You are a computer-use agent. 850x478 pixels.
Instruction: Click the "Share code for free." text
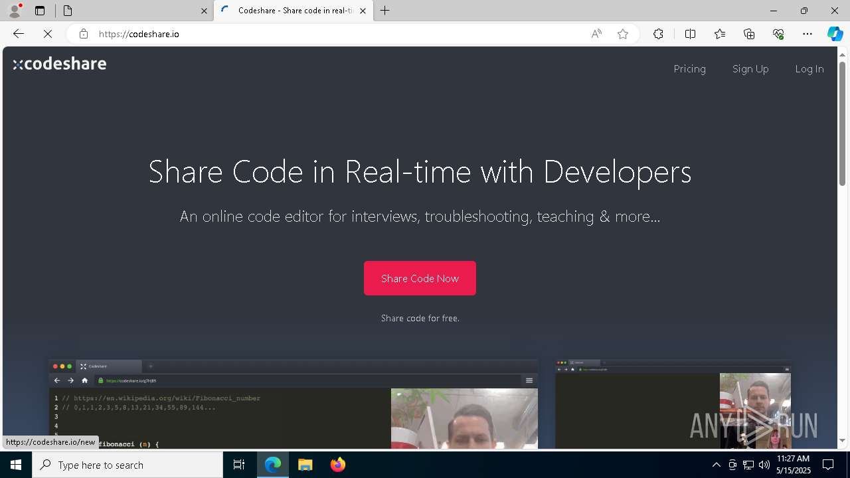420,319
